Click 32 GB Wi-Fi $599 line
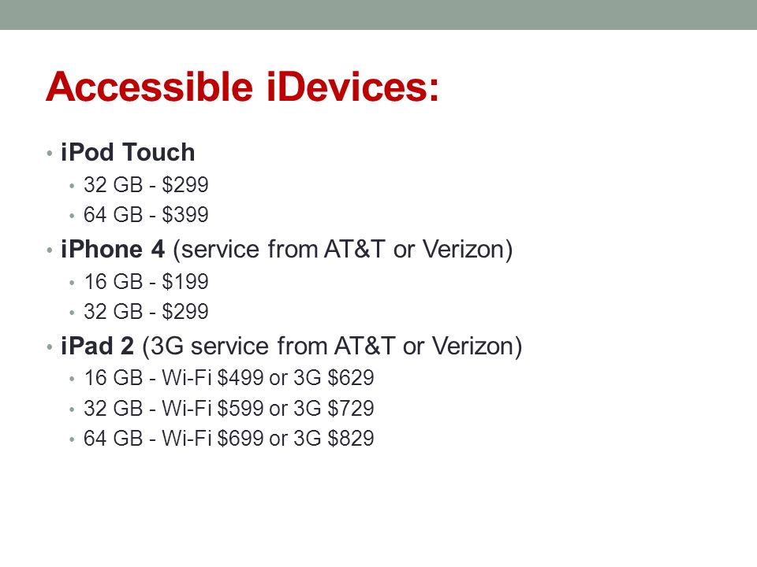This screenshot has height=567, width=757. (x=229, y=409)
